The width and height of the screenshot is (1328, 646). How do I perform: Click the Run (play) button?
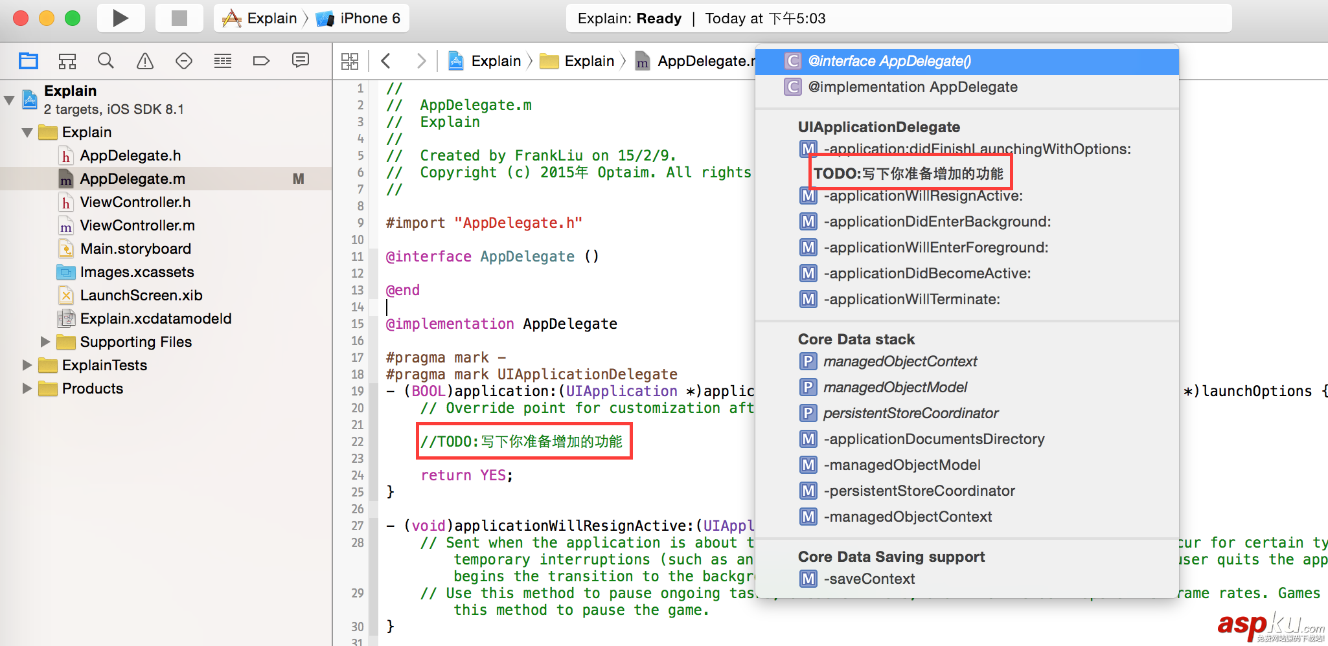(120, 18)
